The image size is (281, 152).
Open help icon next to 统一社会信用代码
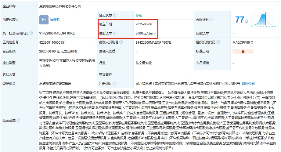coord(31,33)
